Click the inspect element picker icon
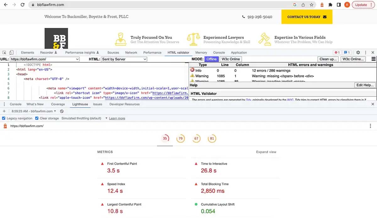 (4, 53)
